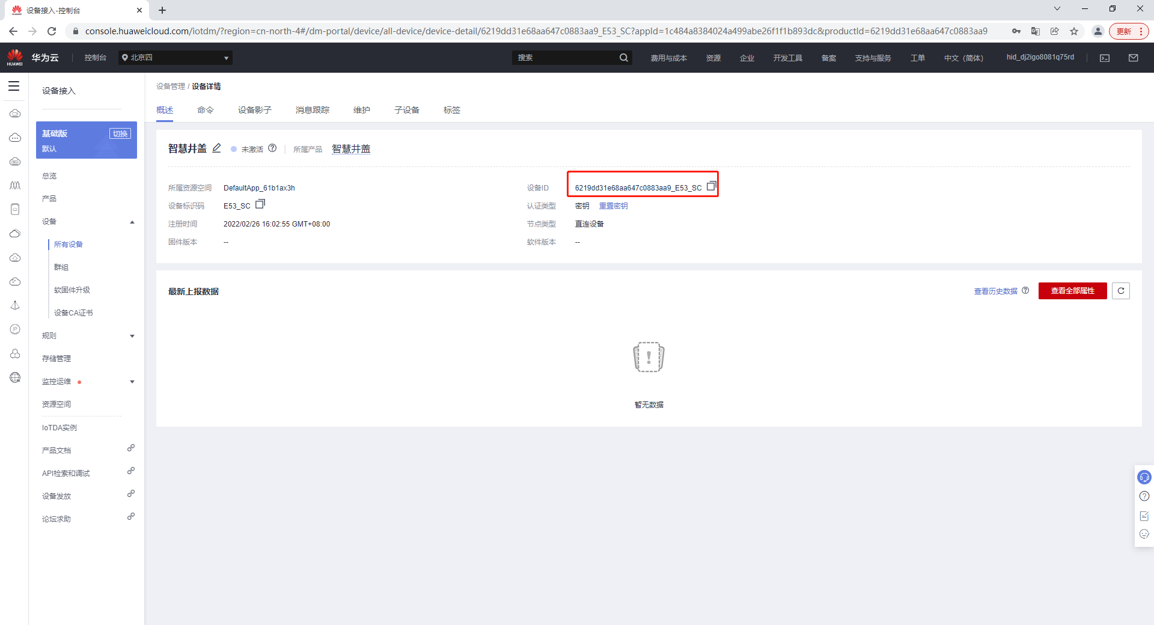This screenshot has width=1154, height=625.
Task: Open the floating help question icon
Action: [1144, 496]
